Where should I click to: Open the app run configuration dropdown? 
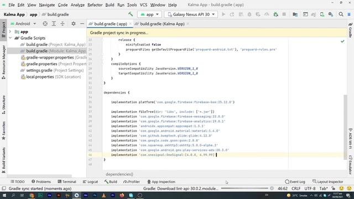pyautogui.click(x=149, y=14)
